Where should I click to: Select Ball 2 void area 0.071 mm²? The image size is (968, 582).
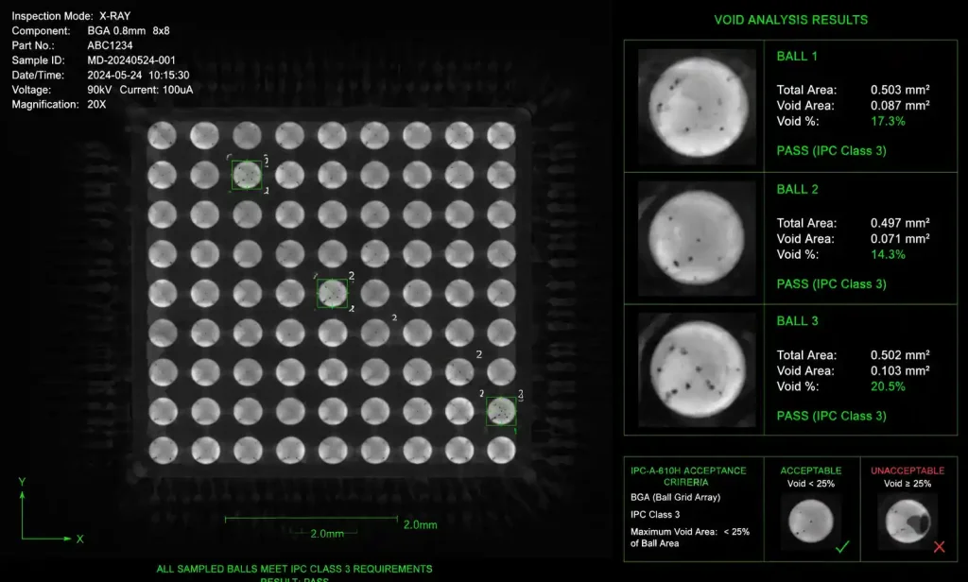tap(900, 239)
